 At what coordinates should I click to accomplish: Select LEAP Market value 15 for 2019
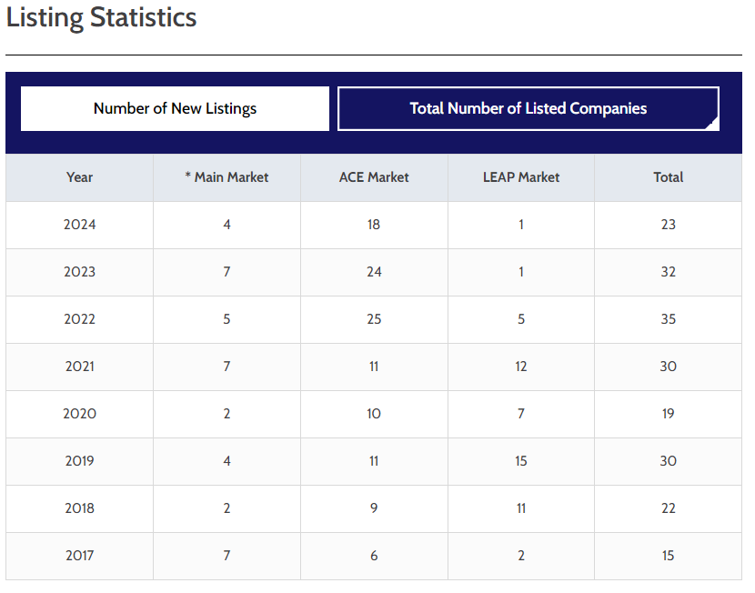521,461
